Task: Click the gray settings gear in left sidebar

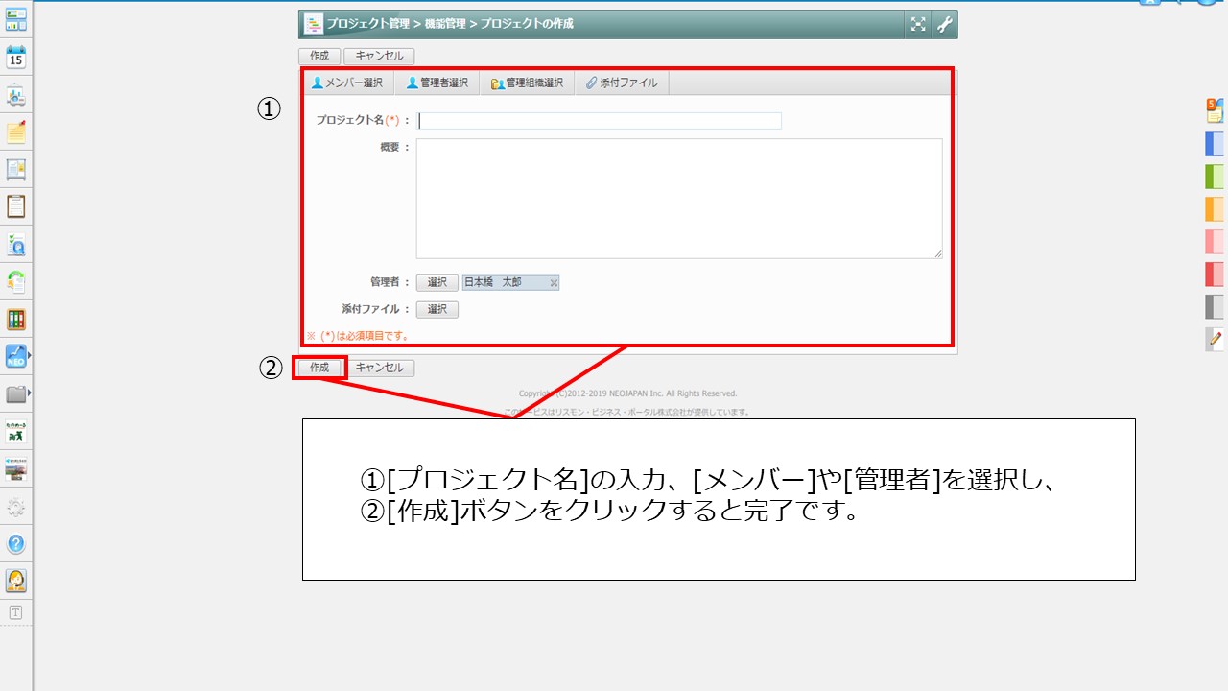Action: click(x=16, y=507)
